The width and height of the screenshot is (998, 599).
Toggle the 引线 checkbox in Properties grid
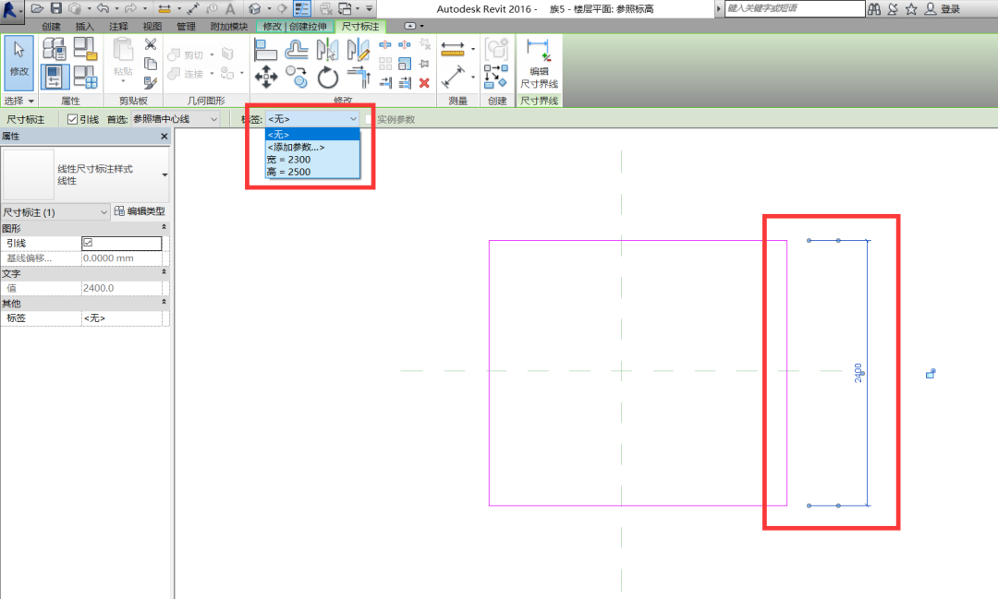coord(88,243)
